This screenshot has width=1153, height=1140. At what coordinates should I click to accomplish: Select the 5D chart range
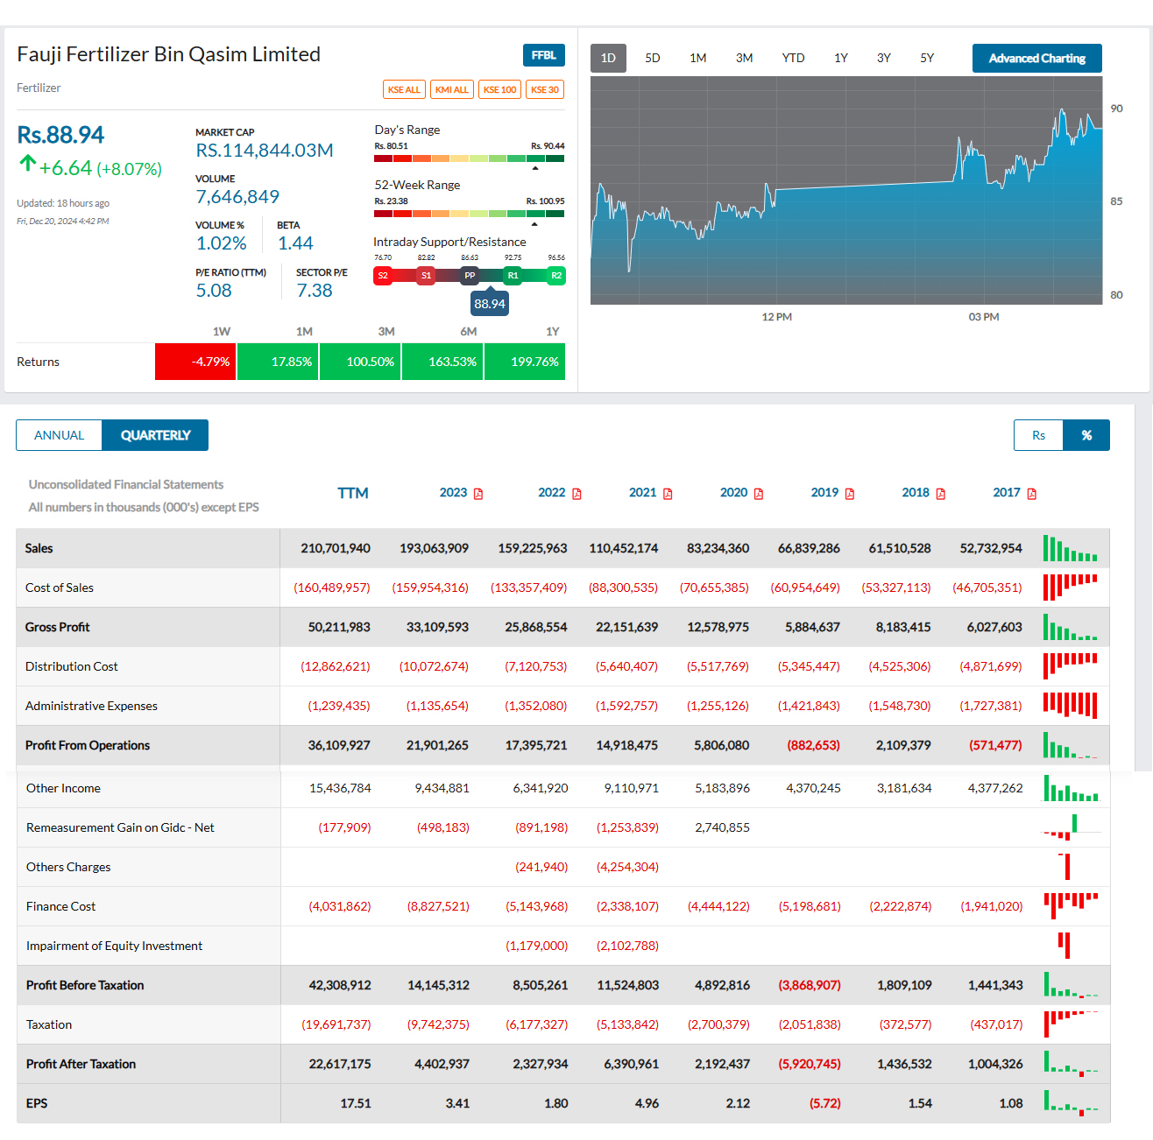coord(653,58)
